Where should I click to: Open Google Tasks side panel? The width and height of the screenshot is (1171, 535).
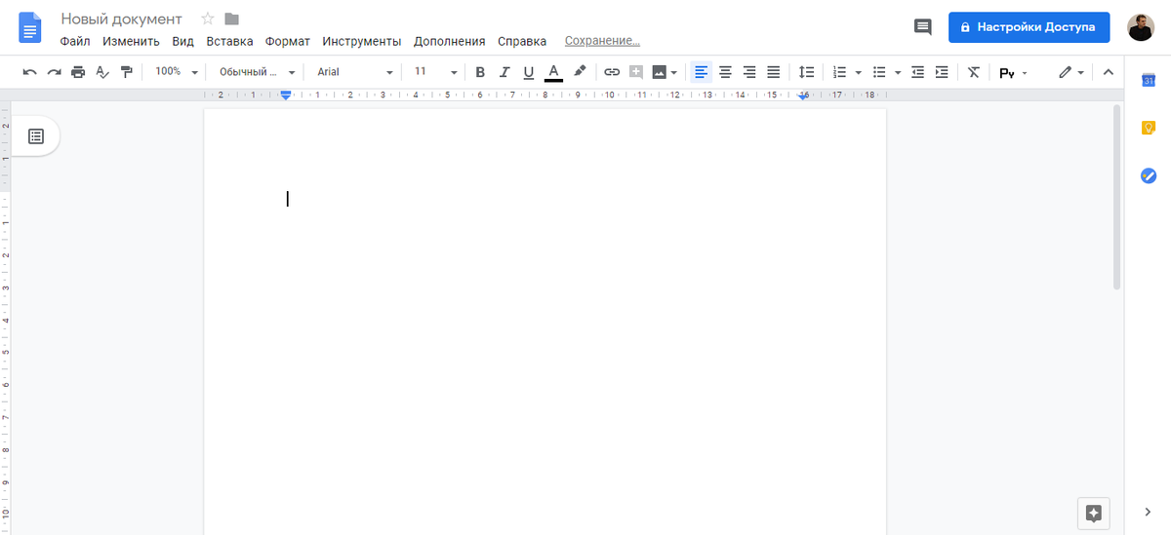point(1149,175)
